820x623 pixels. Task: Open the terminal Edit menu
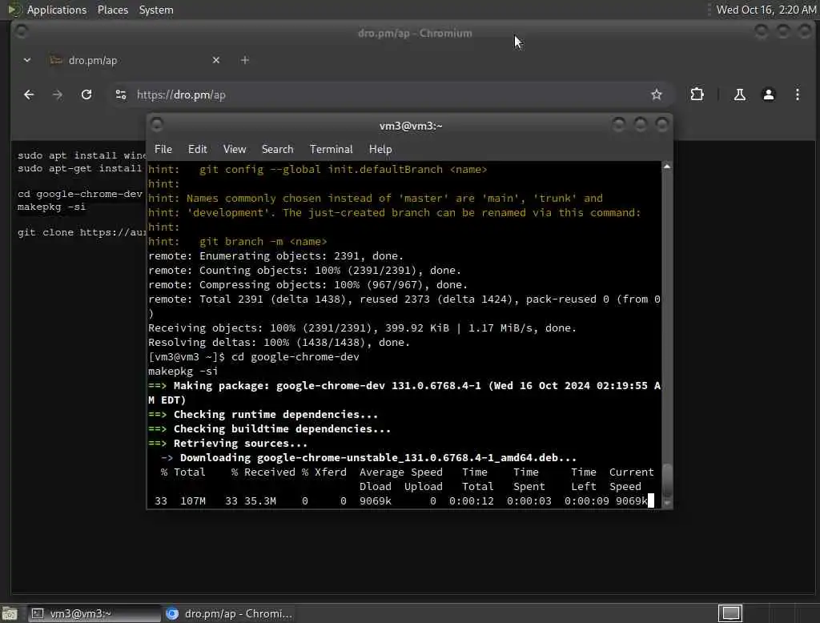(x=197, y=149)
